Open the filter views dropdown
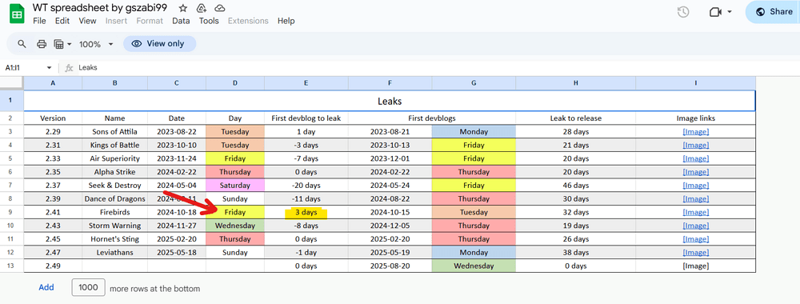This screenshot has width=800, height=304. pos(63,44)
